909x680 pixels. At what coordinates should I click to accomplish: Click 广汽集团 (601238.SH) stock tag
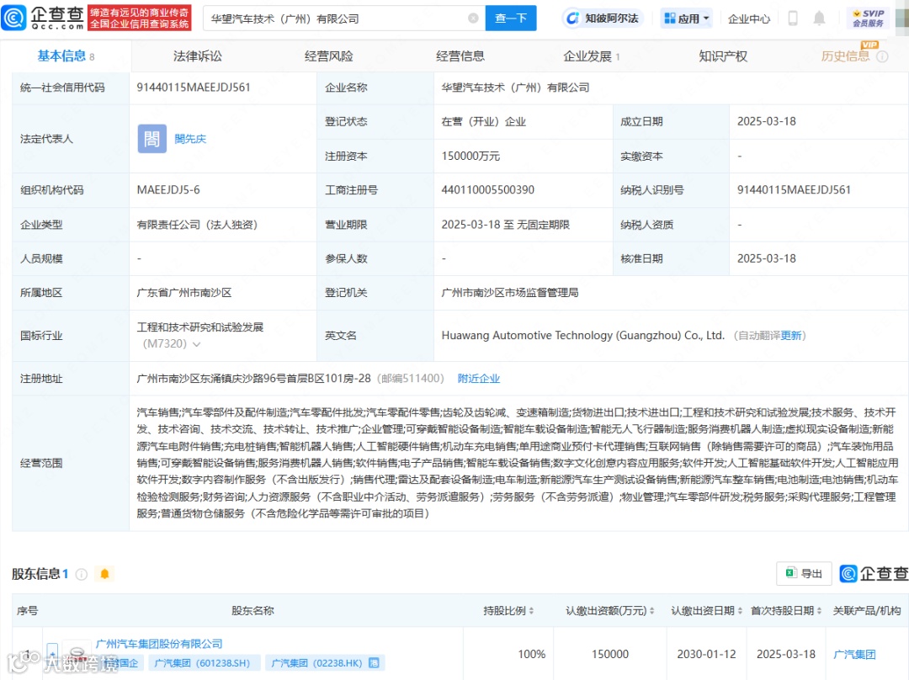(x=202, y=662)
